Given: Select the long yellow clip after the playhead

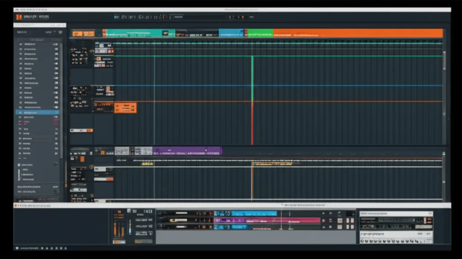Looking at the screenshot, I should coord(273,164).
